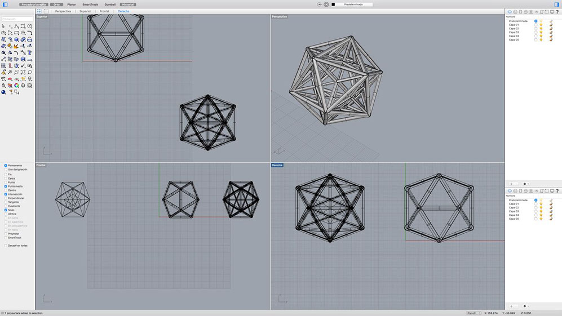Open gear menu in upper layers panel
Screen dimensions: 562x316
(x=525, y=184)
